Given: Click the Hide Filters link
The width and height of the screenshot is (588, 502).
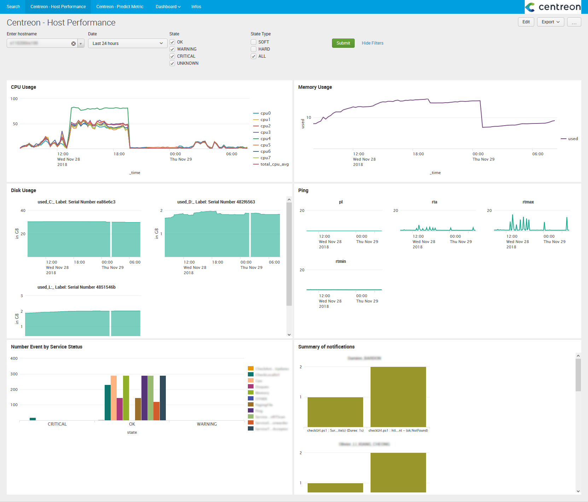Looking at the screenshot, I should 372,43.
